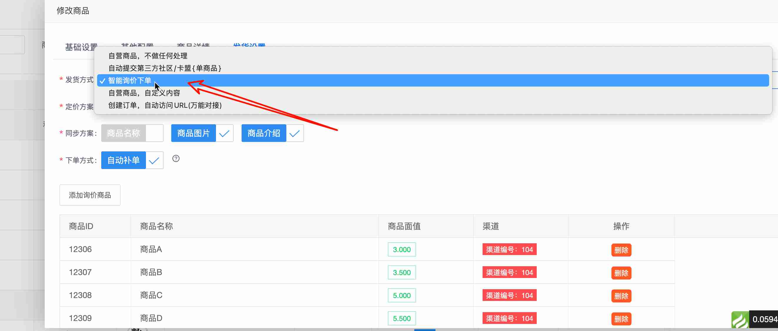The height and width of the screenshot is (331, 778).
Task: Click the 5.500 face value tag
Action: 401,319
